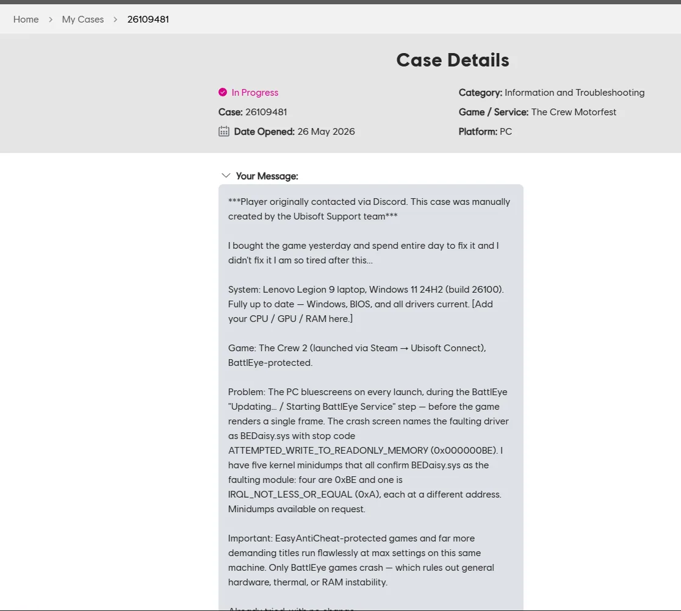Click the System: Lenovo Legion 9 line
This screenshot has width=681, height=611.
(x=366, y=290)
